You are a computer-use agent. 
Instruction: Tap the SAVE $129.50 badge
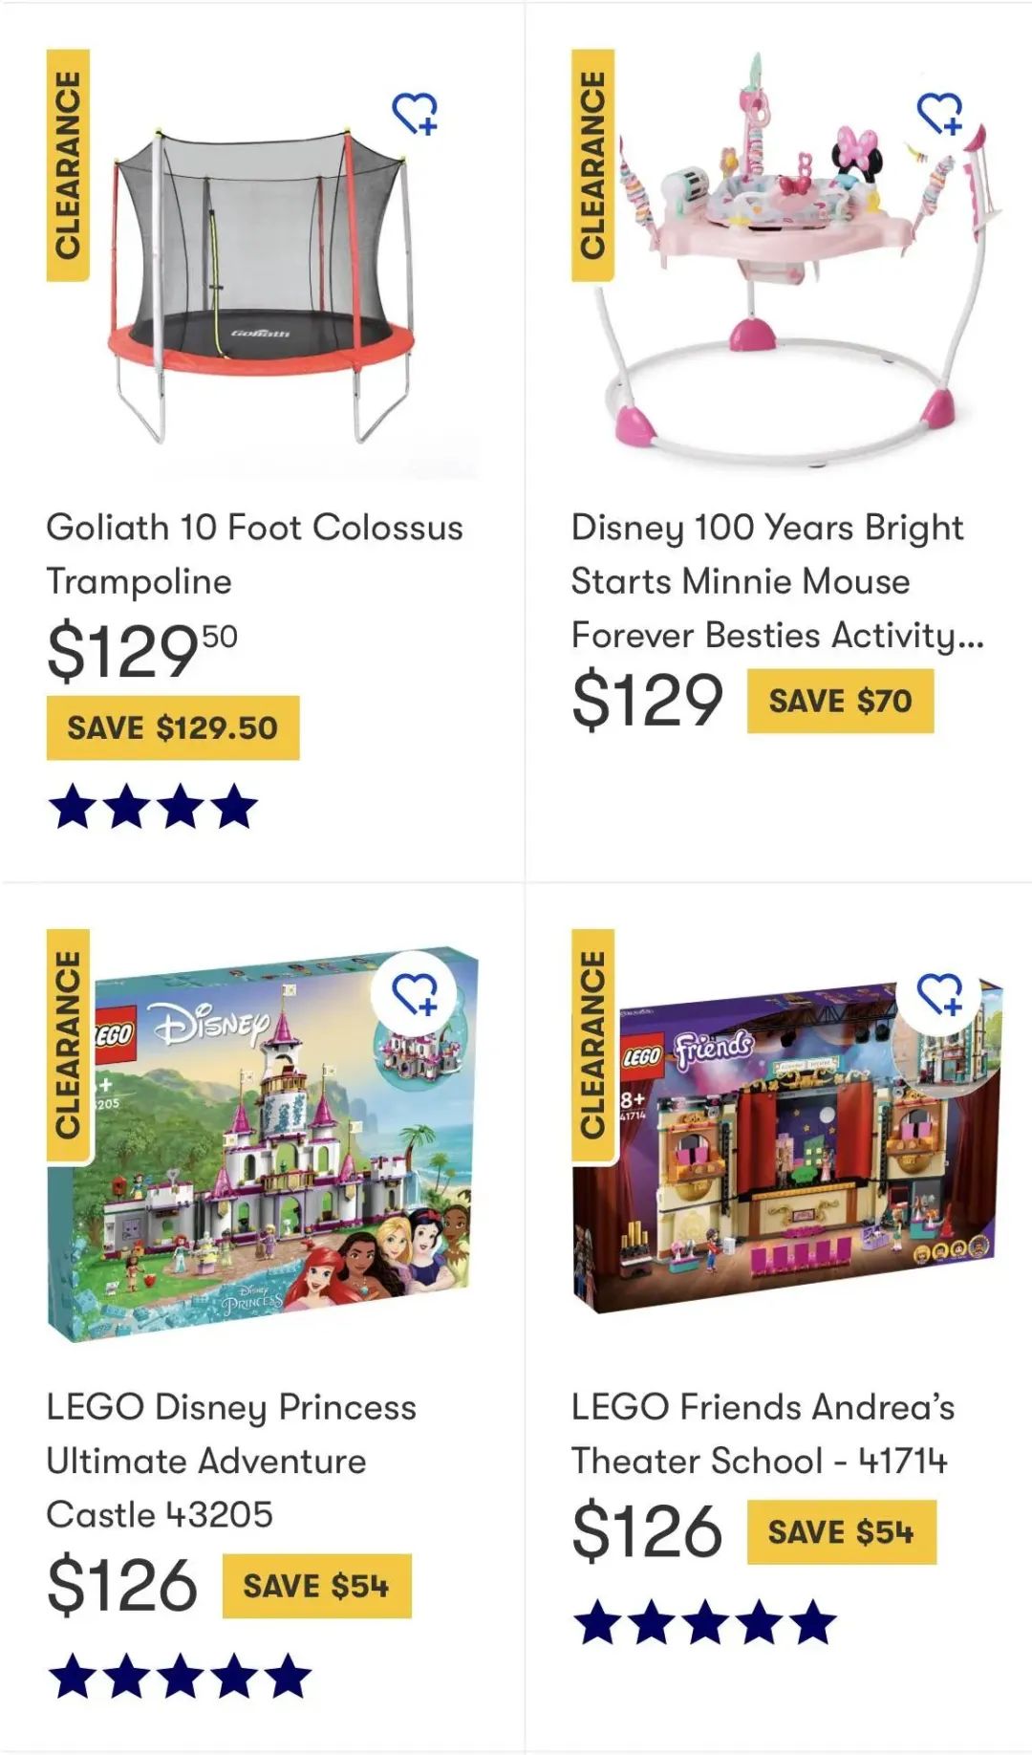[173, 728]
